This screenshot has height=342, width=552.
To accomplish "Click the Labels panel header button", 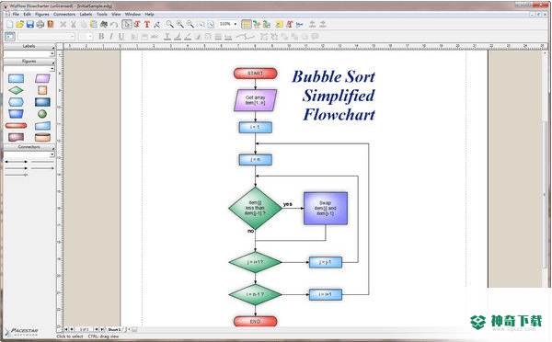I will 29,46.
